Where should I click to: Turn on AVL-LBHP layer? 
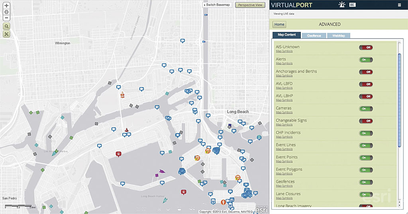click(x=366, y=96)
